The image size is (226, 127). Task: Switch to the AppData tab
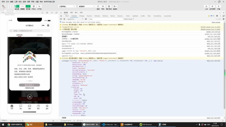click(135, 16)
